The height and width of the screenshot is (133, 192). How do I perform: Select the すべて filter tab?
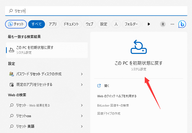tap(36, 24)
